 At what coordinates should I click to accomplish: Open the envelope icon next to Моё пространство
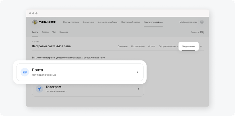point(202,22)
